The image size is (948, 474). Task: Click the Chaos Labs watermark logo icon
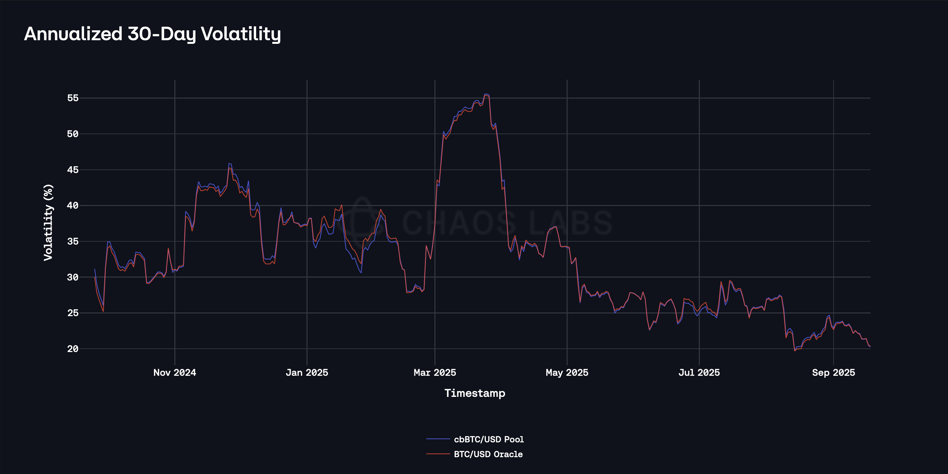[x=363, y=222]
